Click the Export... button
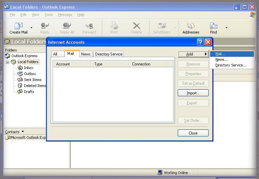The image size is (259, 179). click(x=193, y=103)
